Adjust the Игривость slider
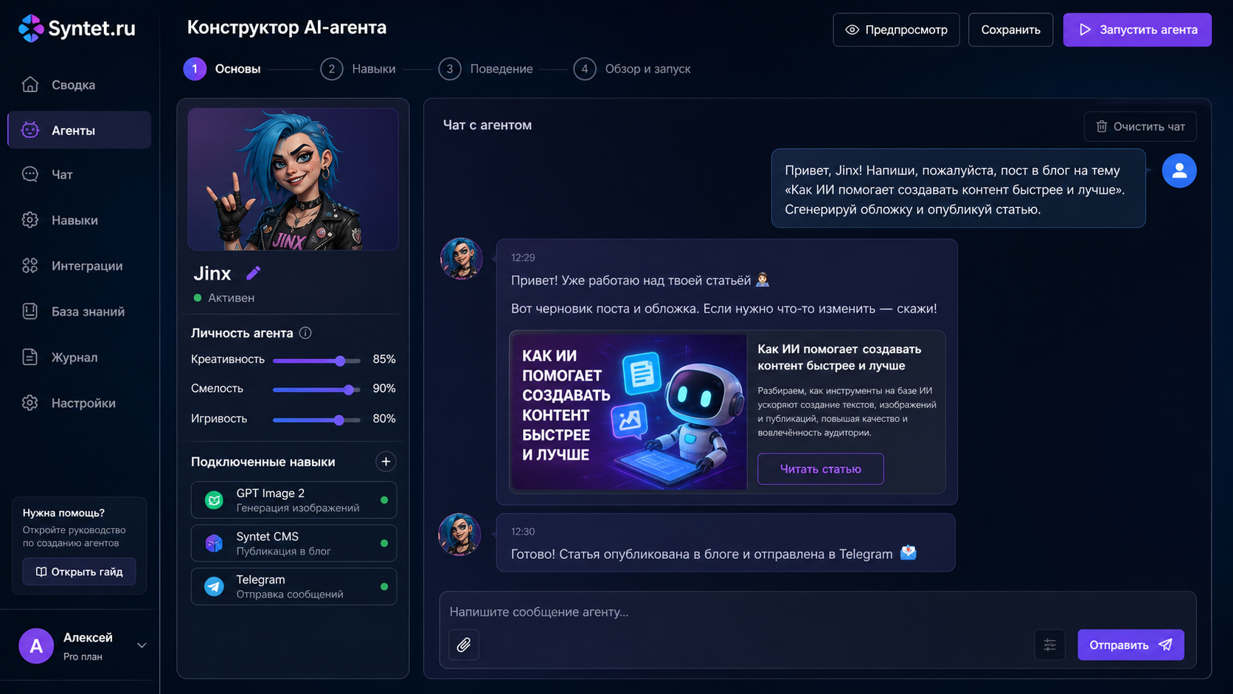The height and width of the screenshot is (694, 1233). 316,420
